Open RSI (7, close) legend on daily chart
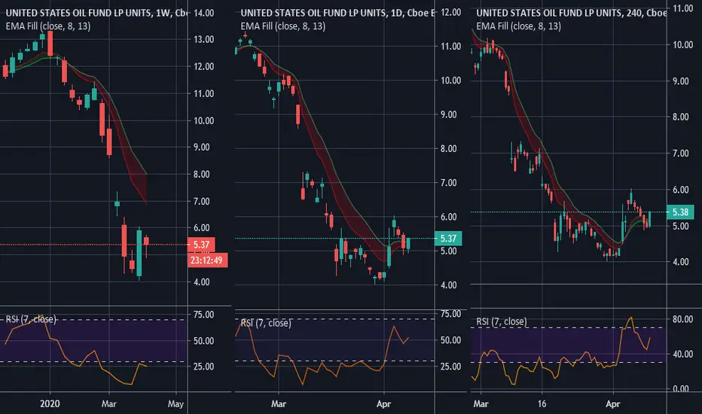This screenshot has width=702, height=414. tap(266, 323)
